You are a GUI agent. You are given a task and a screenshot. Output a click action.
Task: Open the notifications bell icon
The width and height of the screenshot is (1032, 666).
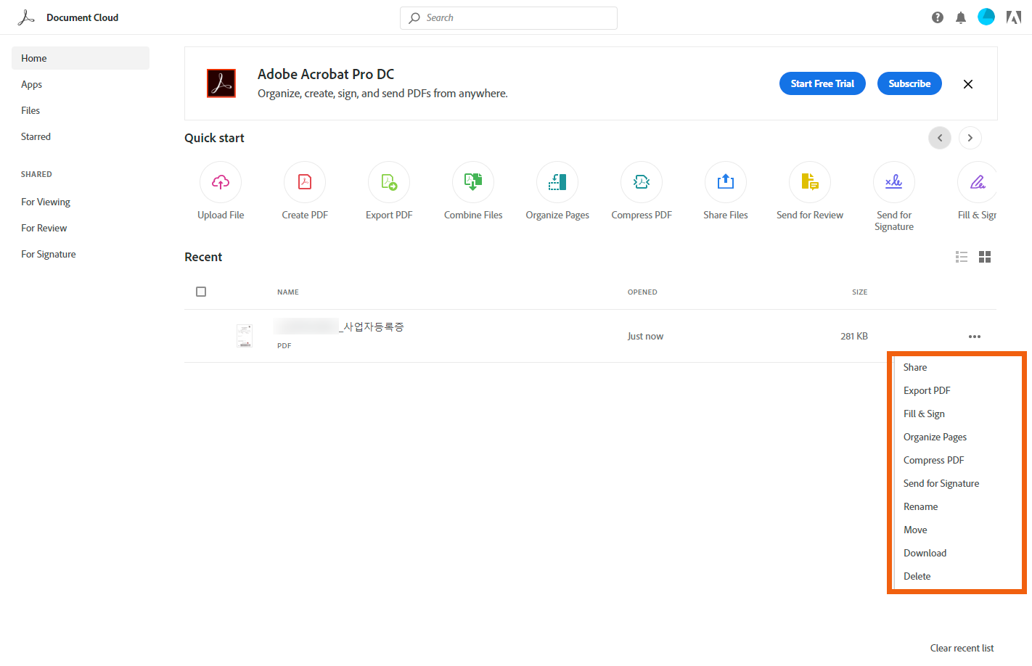[961, 17]
